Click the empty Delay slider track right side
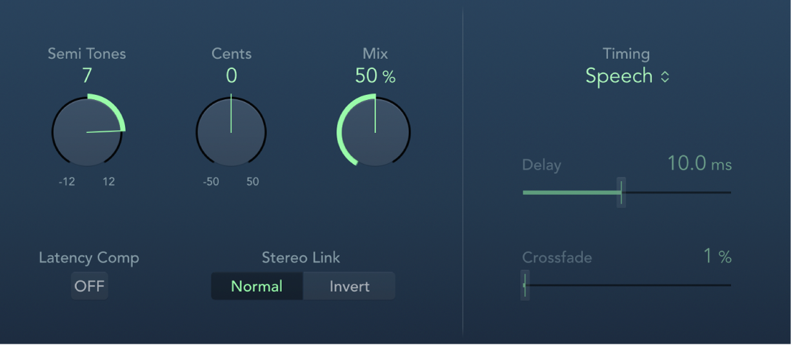Image resolution: width=791 pixels, height=345 pixels. pyautogui.click(x=677, y=192)
